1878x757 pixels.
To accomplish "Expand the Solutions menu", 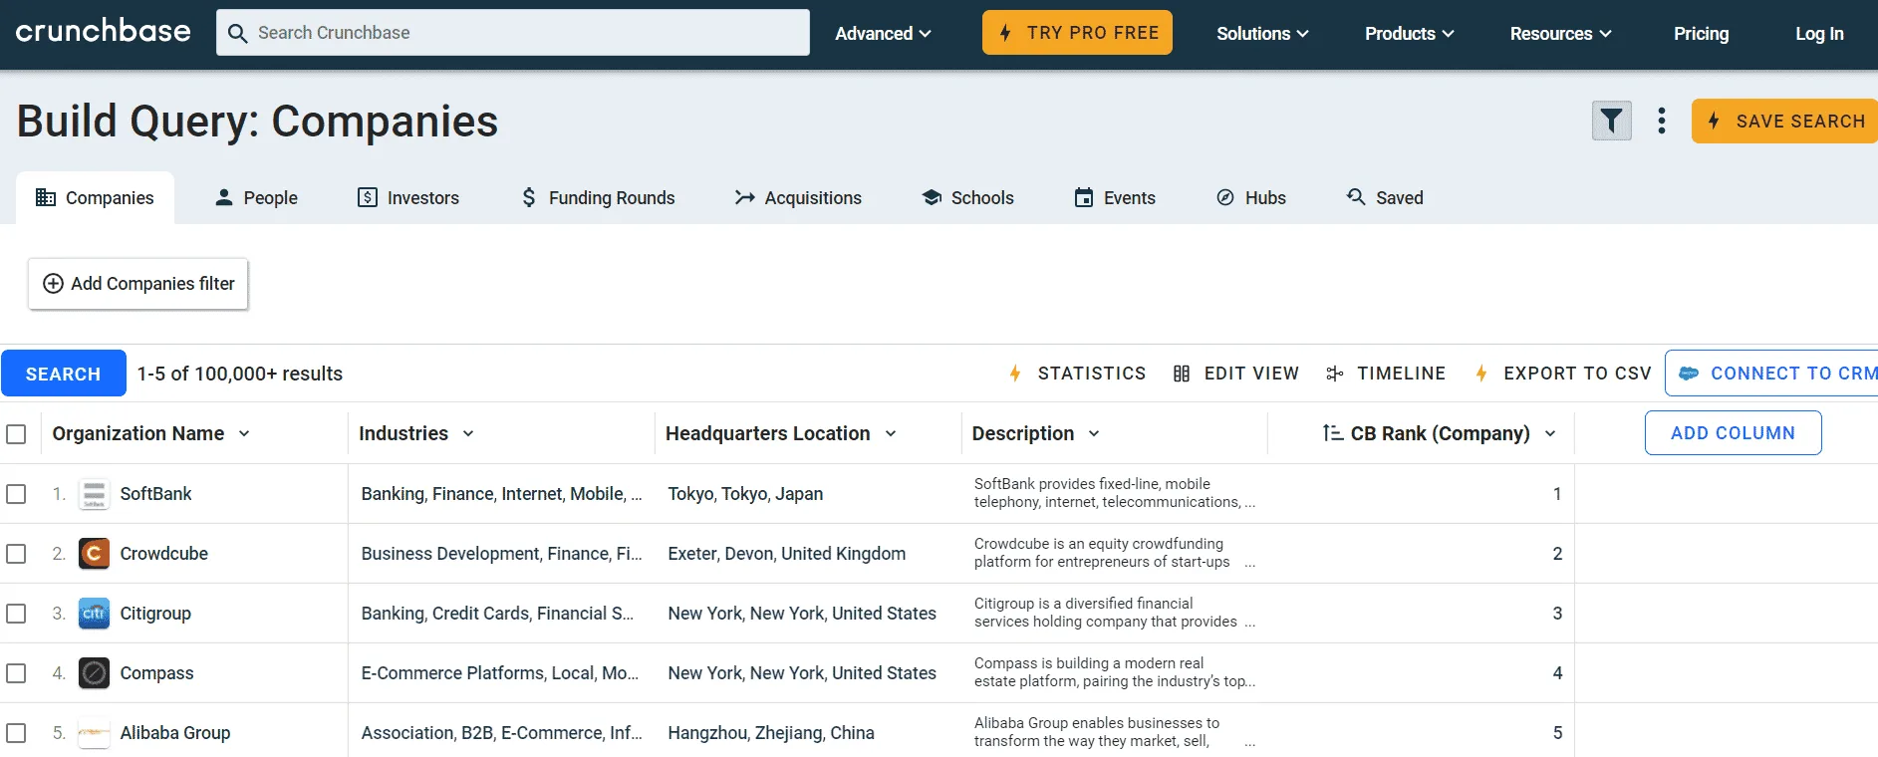I will [x=1262, y=34].
